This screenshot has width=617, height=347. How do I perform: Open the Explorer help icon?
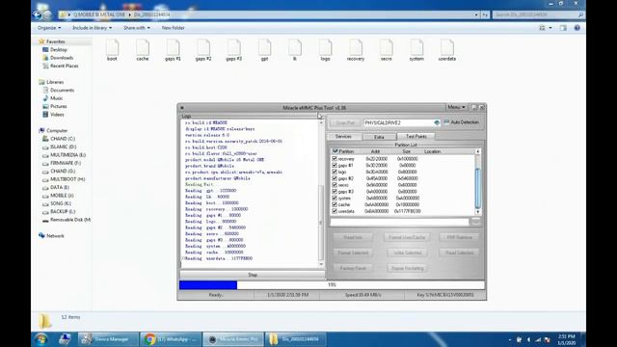[577, 28]
